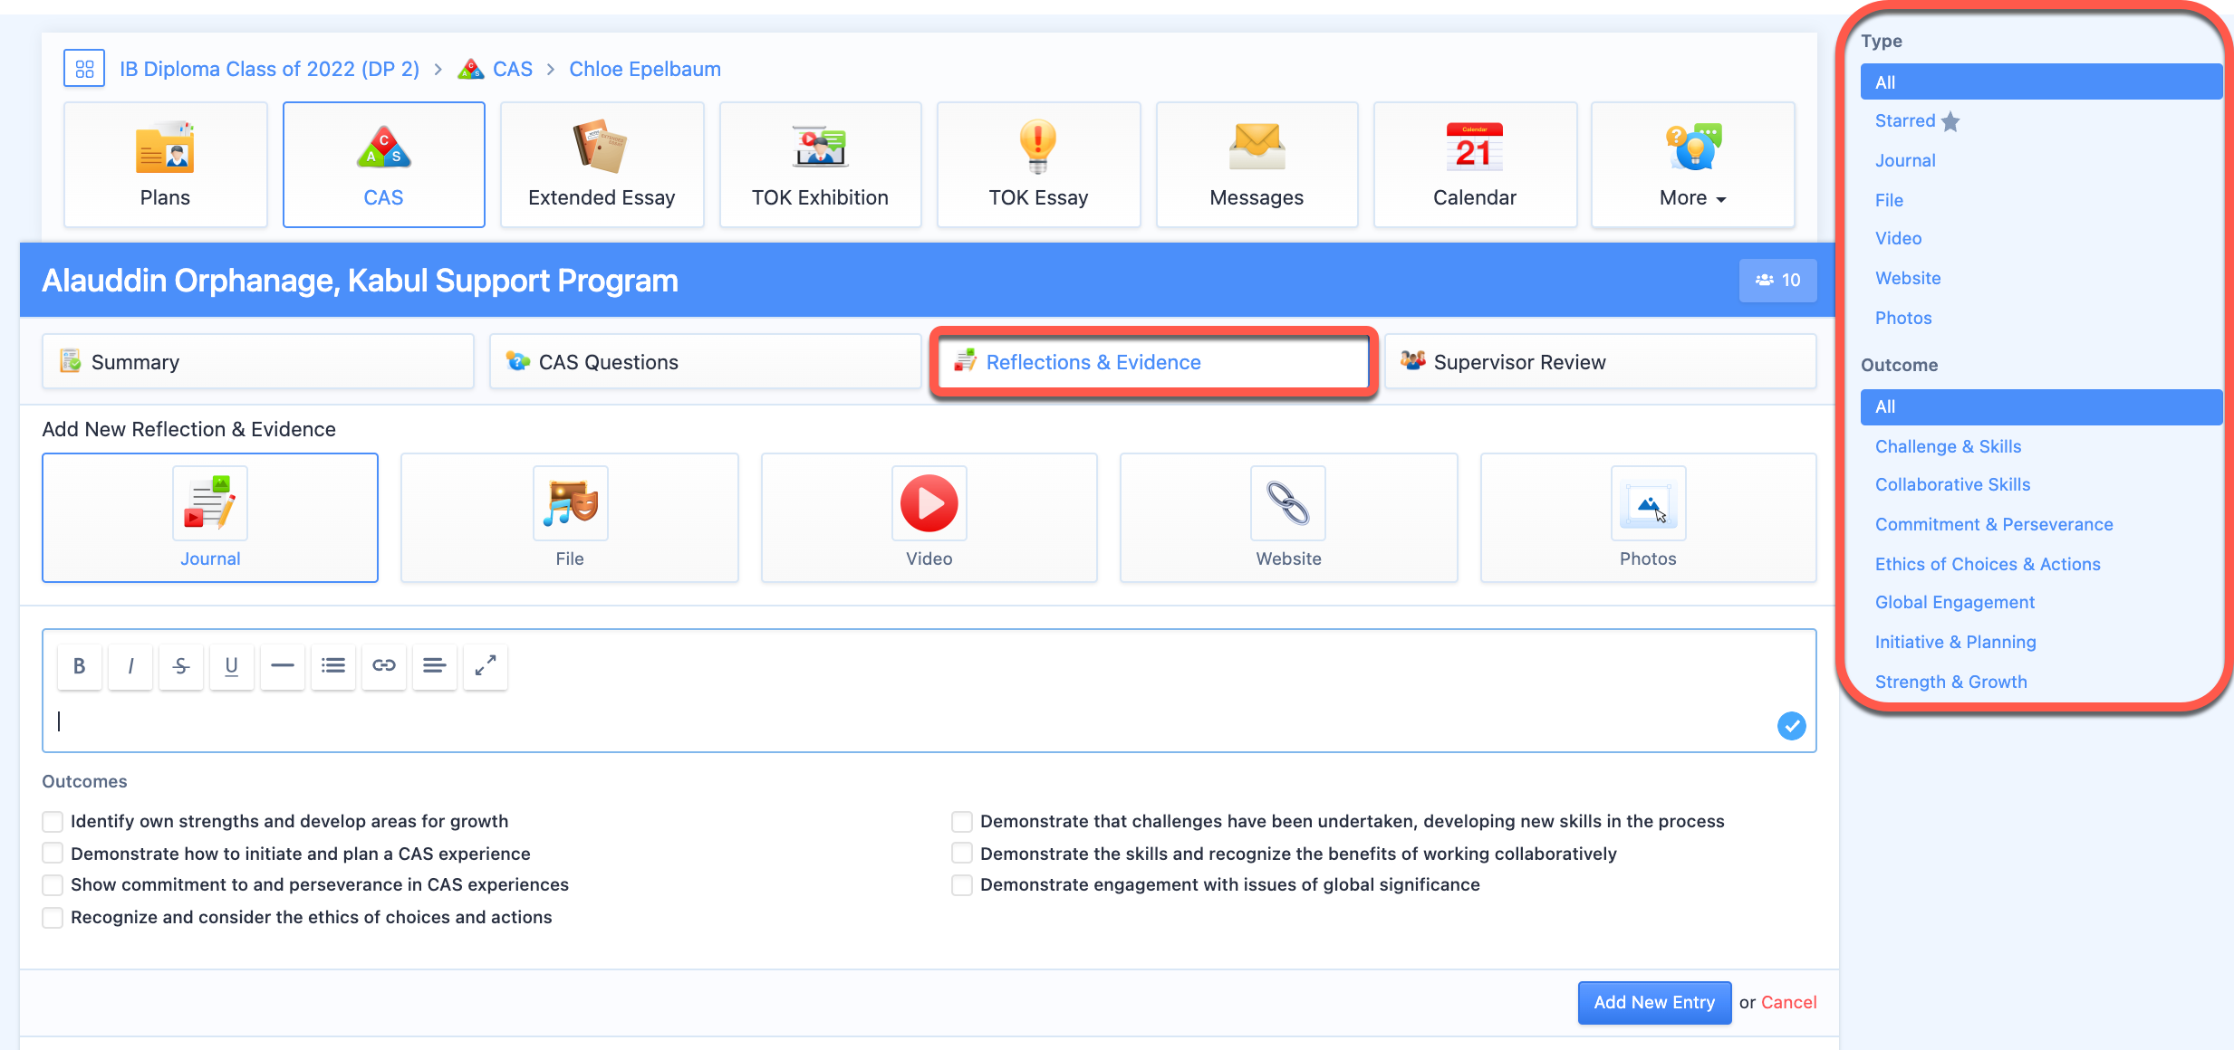This screenshot has width=2234, height=1050.
Task: Select All under Outcome filter
Action: point(2041,407)
